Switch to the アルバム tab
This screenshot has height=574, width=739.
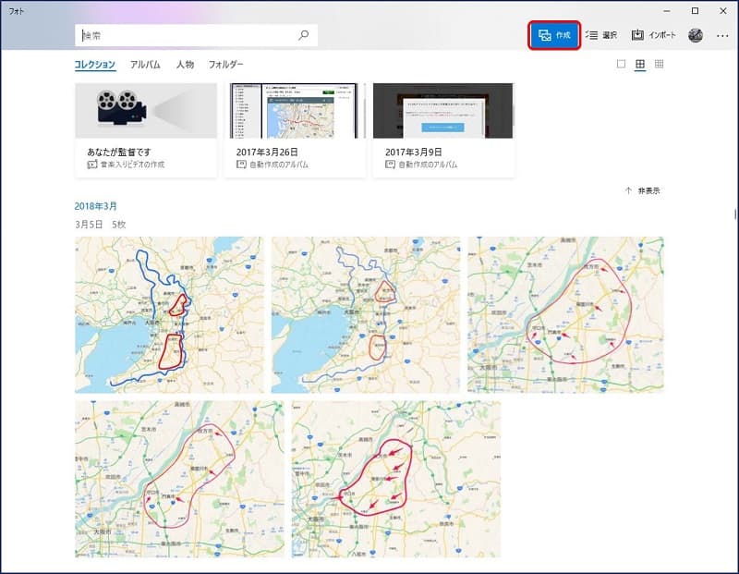coord(145,65)
